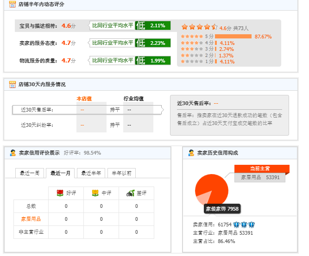
Task: Switch to the 半年以前 tab
Action: click(x=122, y=173)
